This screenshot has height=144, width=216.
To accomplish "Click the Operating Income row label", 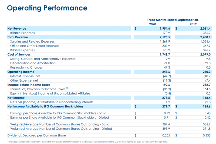I will (21, 72).
